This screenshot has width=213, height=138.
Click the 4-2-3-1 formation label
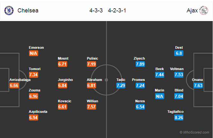click(117, 11)
